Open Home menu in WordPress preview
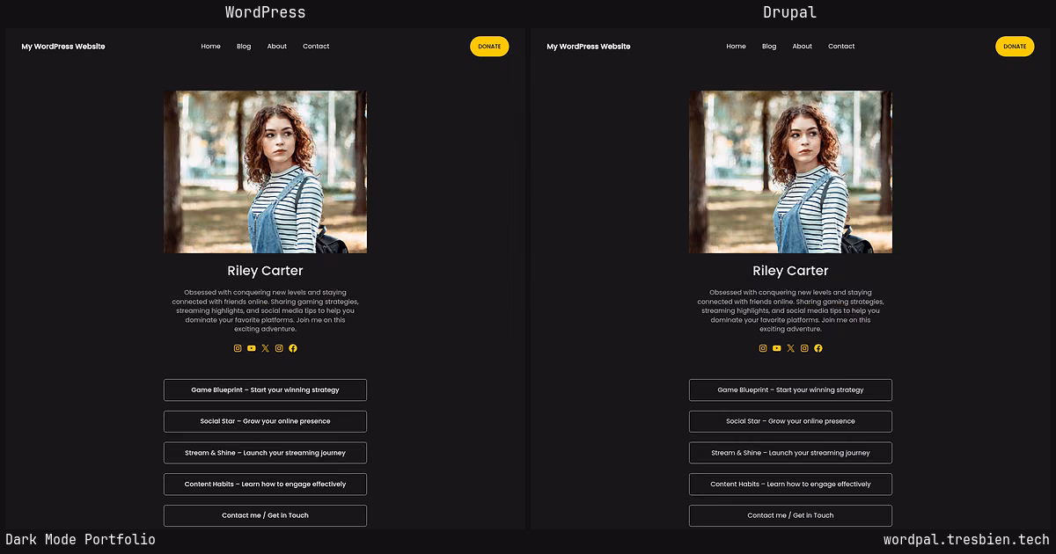Screen dimensions: 1056x554 [x=210, y=47]
